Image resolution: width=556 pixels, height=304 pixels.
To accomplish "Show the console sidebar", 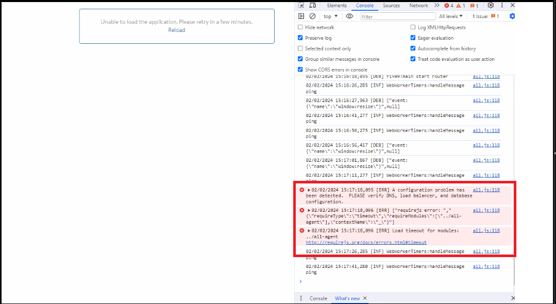I will (x=300, y=16).
